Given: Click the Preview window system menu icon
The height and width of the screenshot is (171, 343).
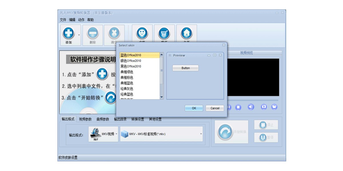Looking at the screenshot, I should pyautogui.click(x=170, y=55).
